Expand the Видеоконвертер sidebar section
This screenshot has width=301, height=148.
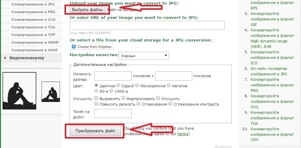27,58
